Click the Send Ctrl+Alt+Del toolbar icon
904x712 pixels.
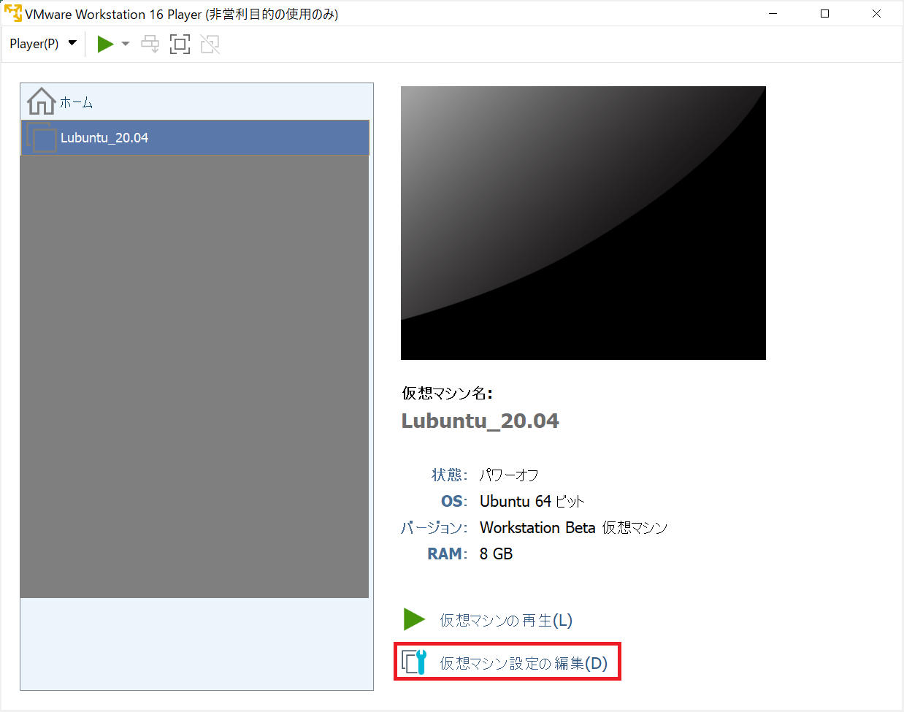150,44
